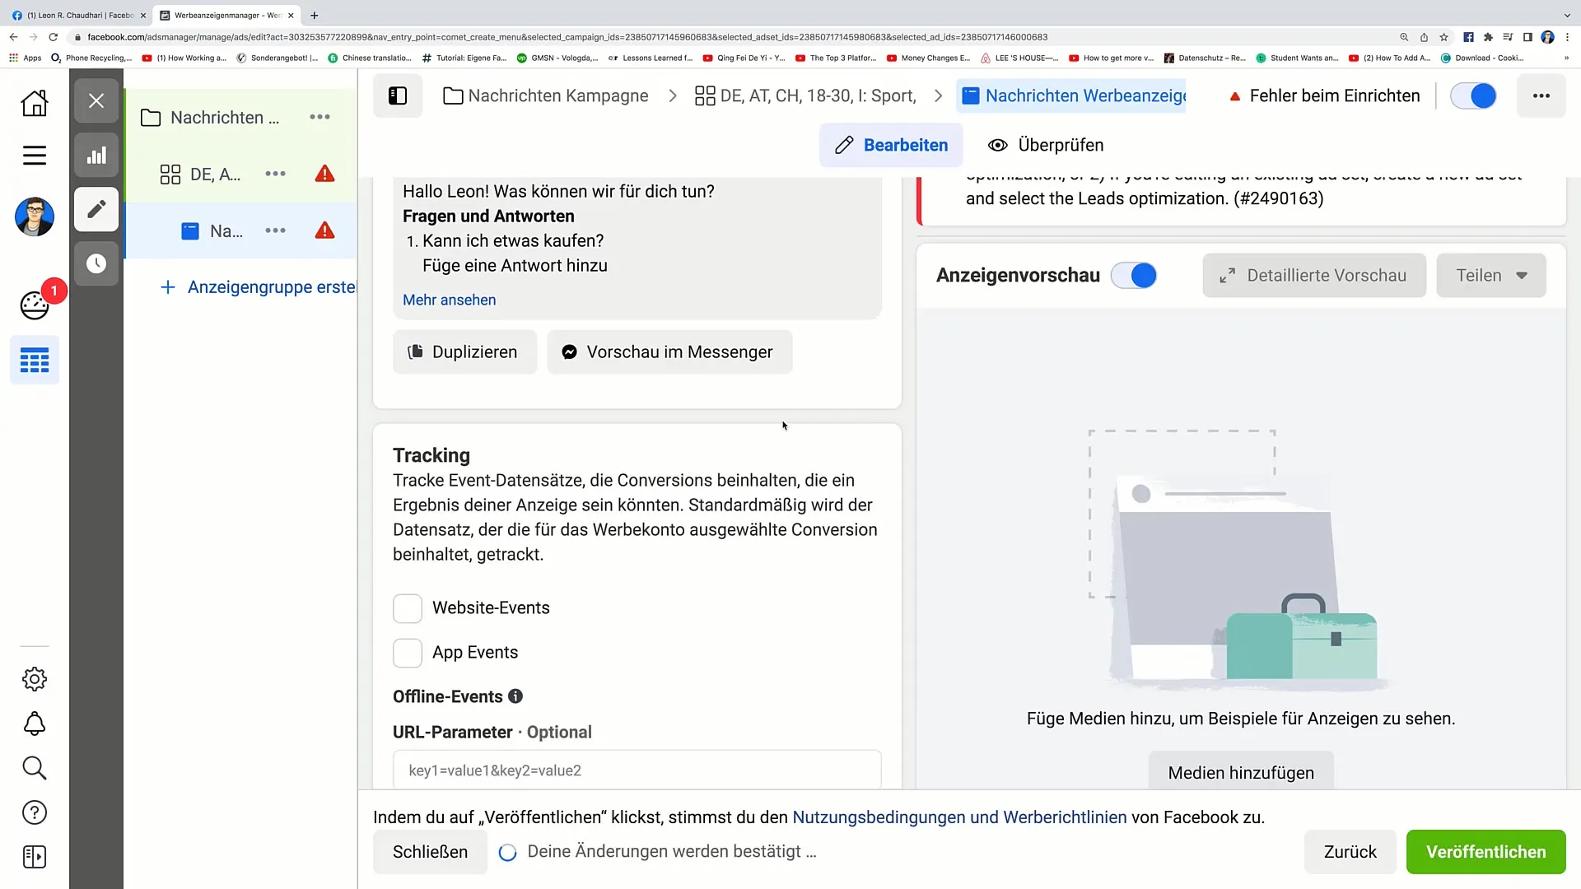Open the help question mark icon

[x=35, y=812]
